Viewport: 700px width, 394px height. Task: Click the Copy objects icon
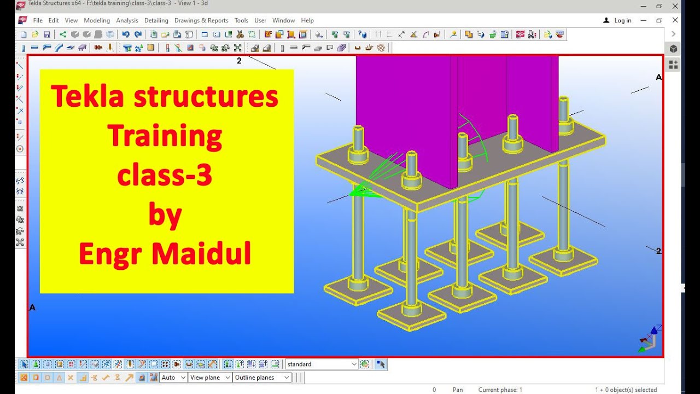[x=469, y=34]
